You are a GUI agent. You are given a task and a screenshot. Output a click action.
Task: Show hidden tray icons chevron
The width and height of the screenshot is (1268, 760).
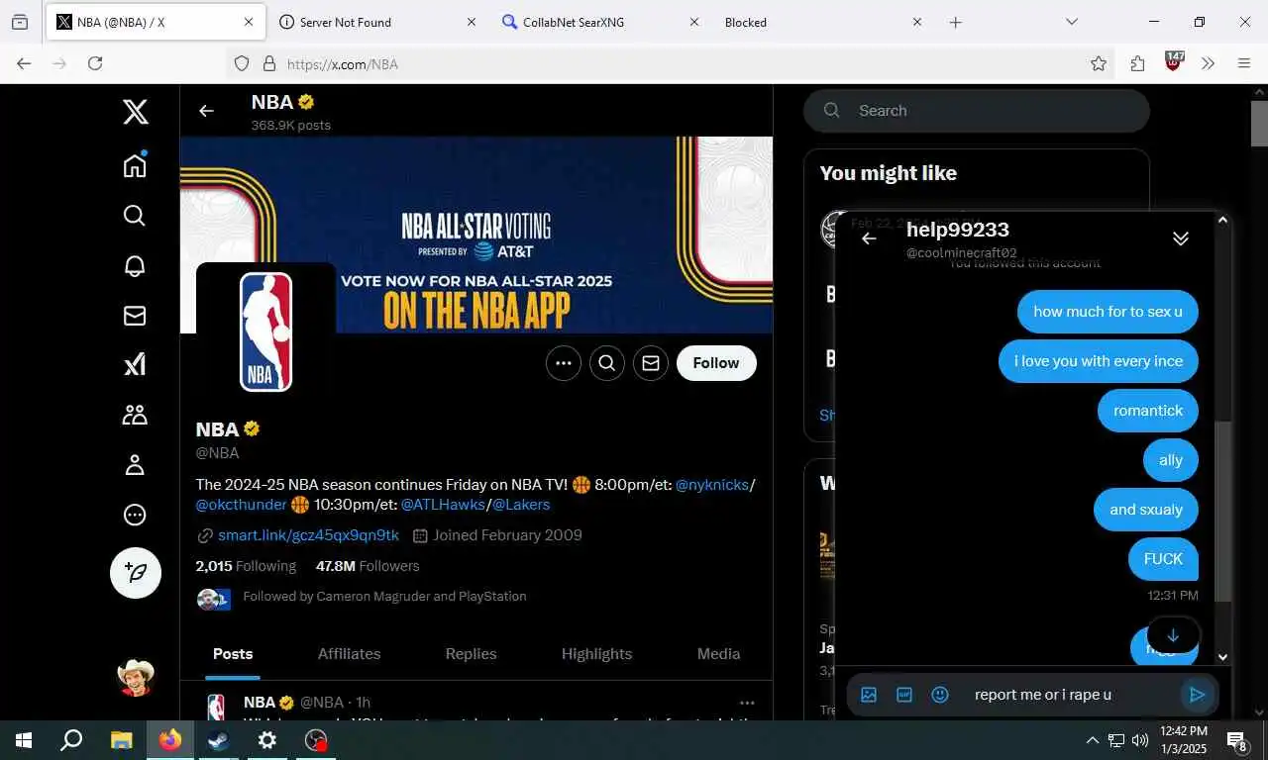[x=1093, y=740]
